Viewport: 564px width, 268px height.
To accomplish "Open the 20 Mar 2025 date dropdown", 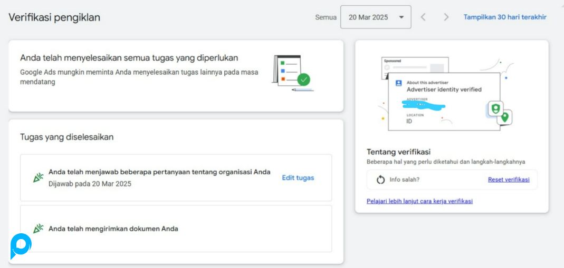I will click(375, 17).
